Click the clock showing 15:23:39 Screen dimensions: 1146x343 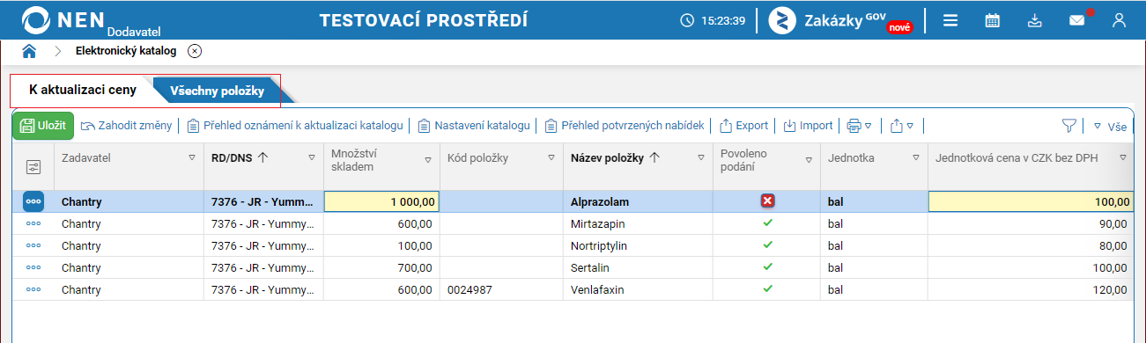pos(713,20)
